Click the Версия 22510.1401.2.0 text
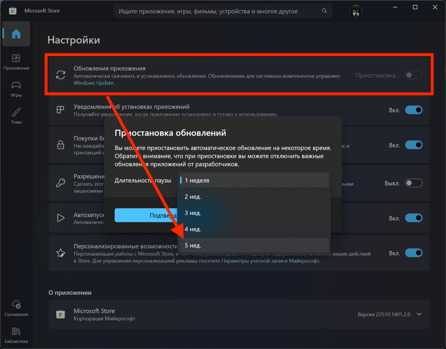 (x=384, y=314)
